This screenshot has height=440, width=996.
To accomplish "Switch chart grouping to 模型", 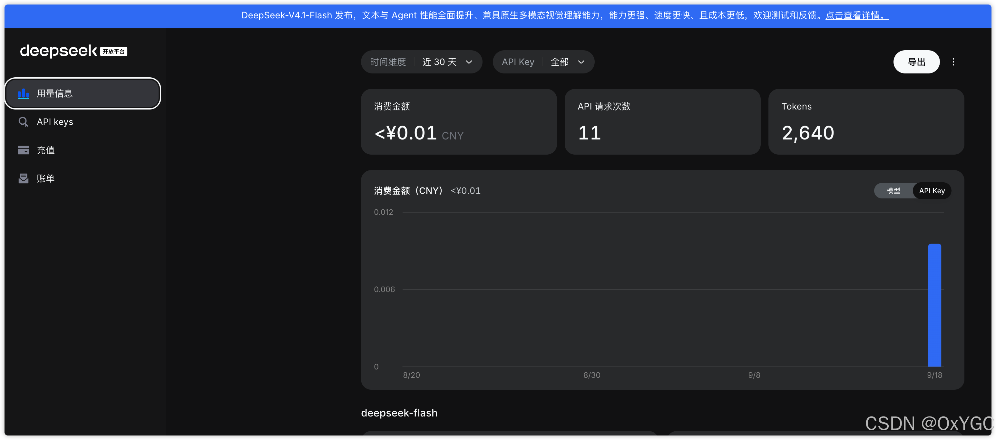I will [893, 191].
